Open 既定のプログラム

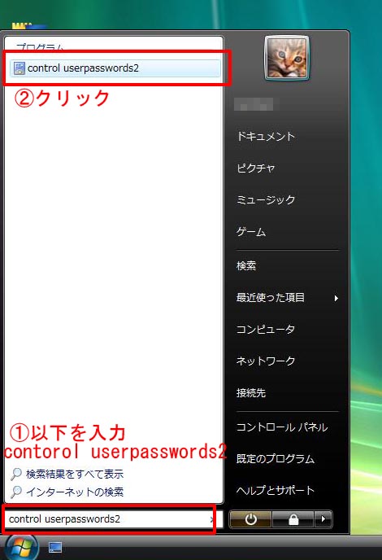click(x=276, y=459)
